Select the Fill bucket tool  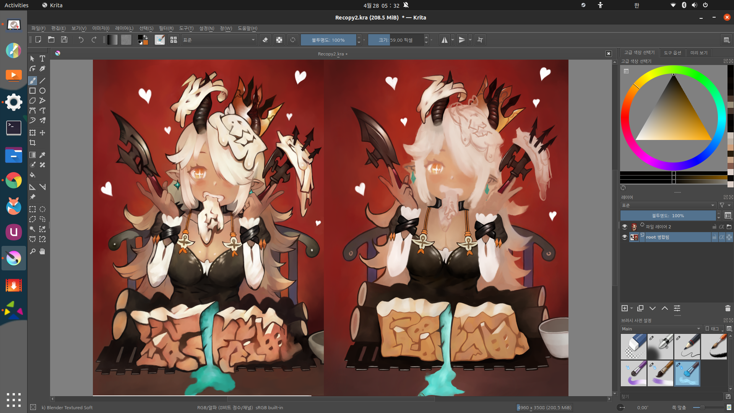[x=32, y=175]
